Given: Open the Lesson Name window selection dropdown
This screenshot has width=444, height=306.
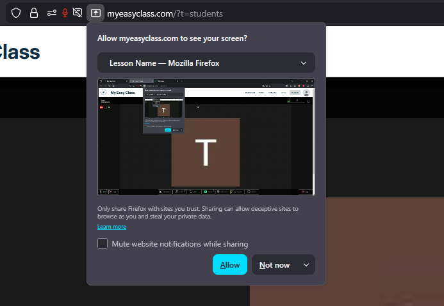Looking at the screenshot, I should coord(206,63).
